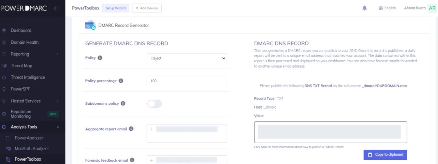Click the Beta badge
Viewport: 438px width, 164px height.
click(53, 114)
